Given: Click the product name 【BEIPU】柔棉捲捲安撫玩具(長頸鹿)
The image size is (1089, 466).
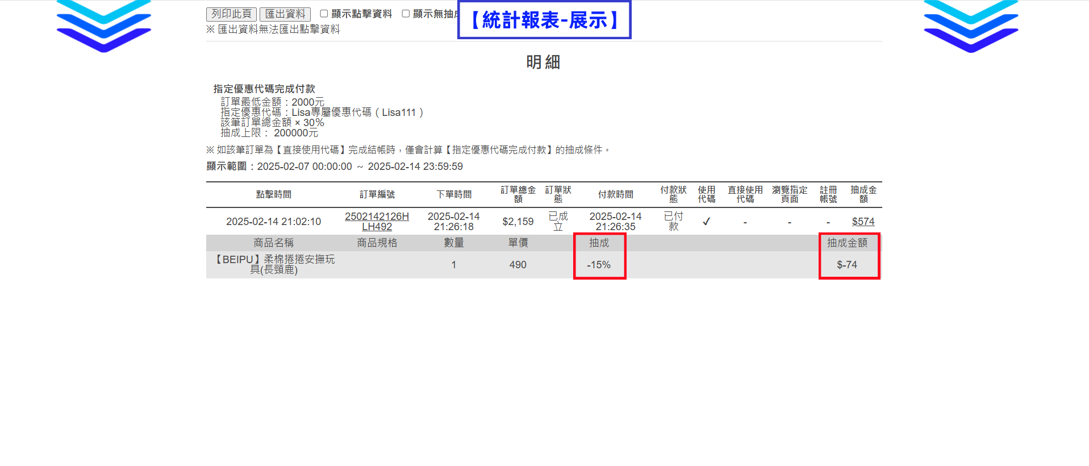Looking at the screenshot, I should pos(273,264).
